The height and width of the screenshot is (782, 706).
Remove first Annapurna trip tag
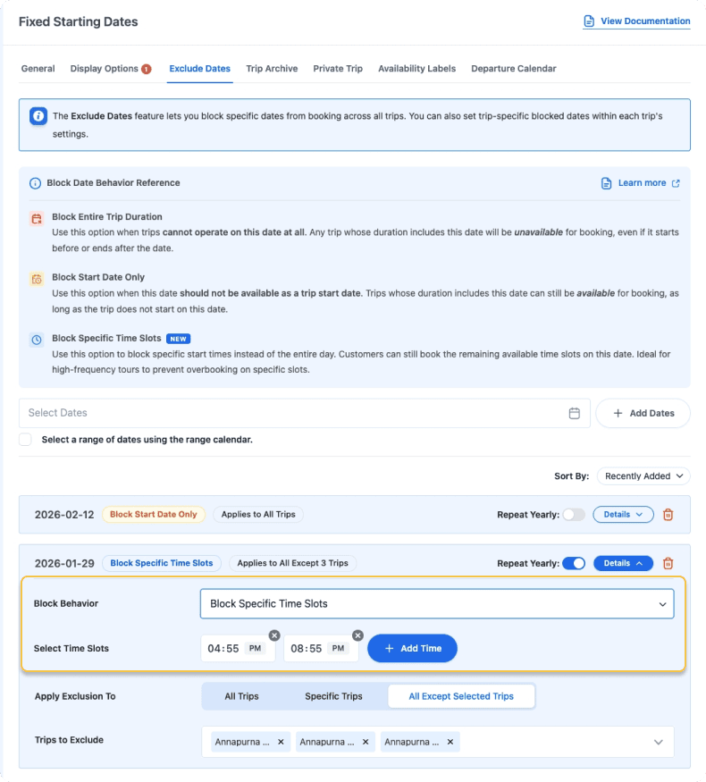coord(281,742)
